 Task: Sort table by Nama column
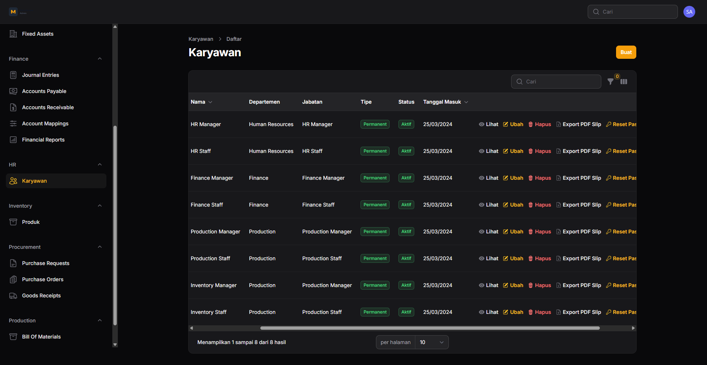click(x=201, y=102)
